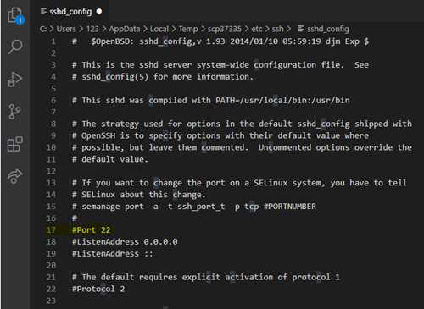Click the Temp breadcrumb segment

click(188, 29)
